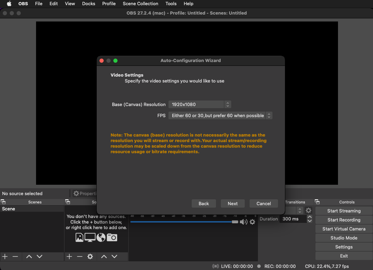Screen dimensions: 373x270
Task: Move source up with arrow icon
Action: [x=104, y=256]
